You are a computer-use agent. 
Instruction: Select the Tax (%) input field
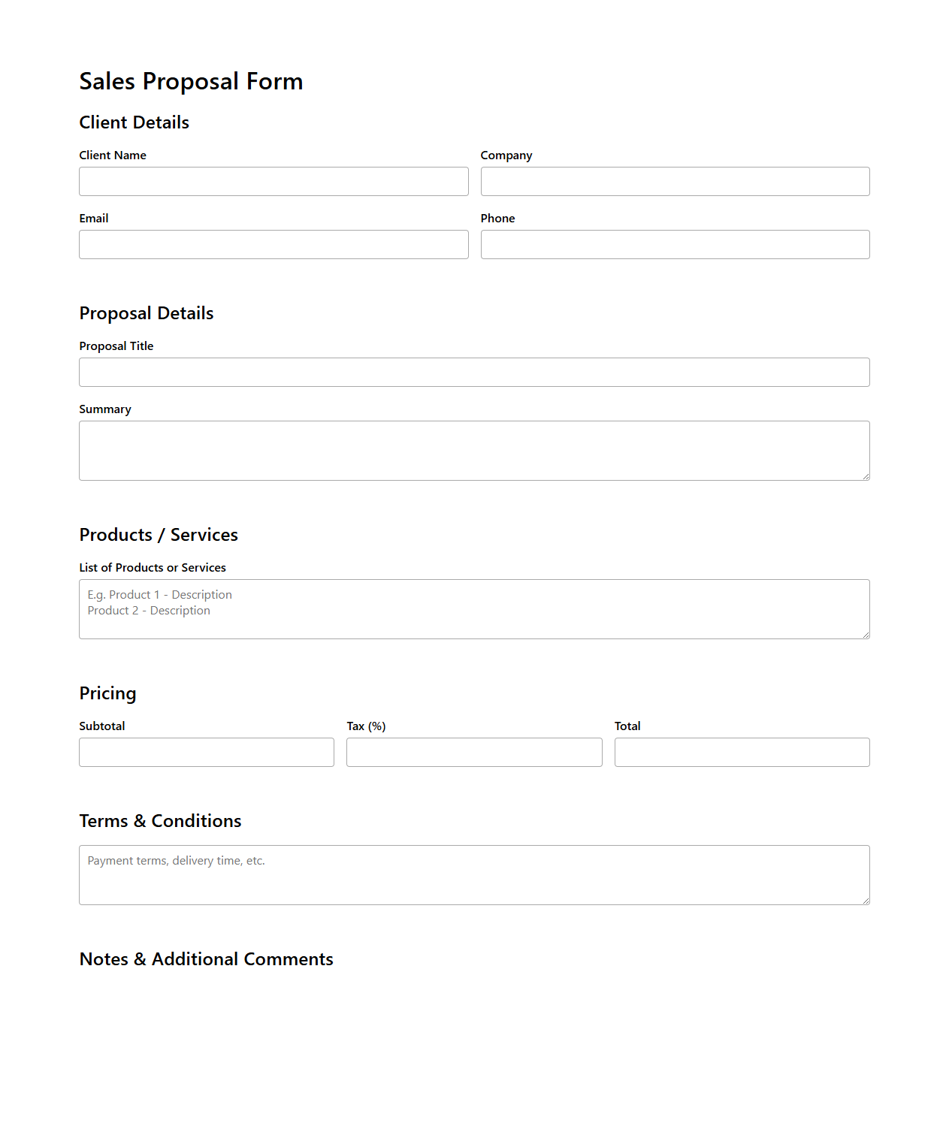[473, 752]
